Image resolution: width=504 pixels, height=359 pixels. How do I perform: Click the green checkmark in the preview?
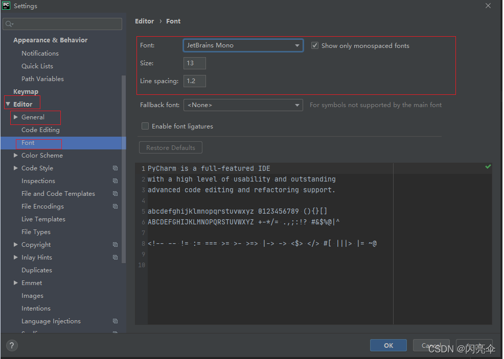488,167
